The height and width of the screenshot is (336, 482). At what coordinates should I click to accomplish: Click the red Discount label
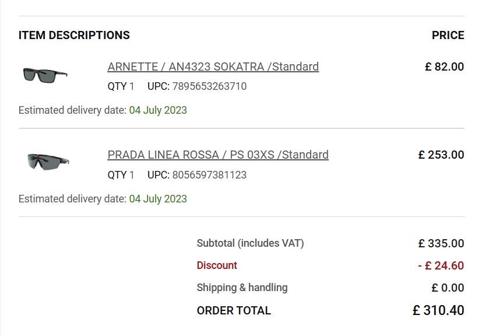pos(217,265)
